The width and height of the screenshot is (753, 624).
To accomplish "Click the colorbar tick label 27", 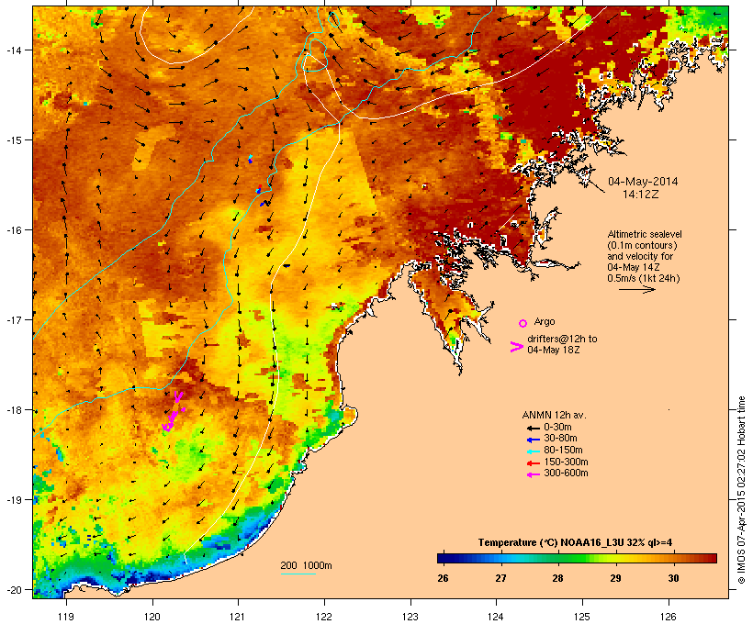I will click(x=500, y=578).
